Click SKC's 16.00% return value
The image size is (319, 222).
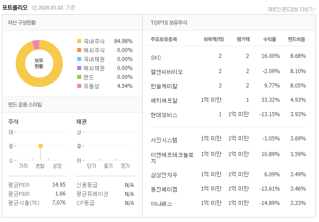271,56
